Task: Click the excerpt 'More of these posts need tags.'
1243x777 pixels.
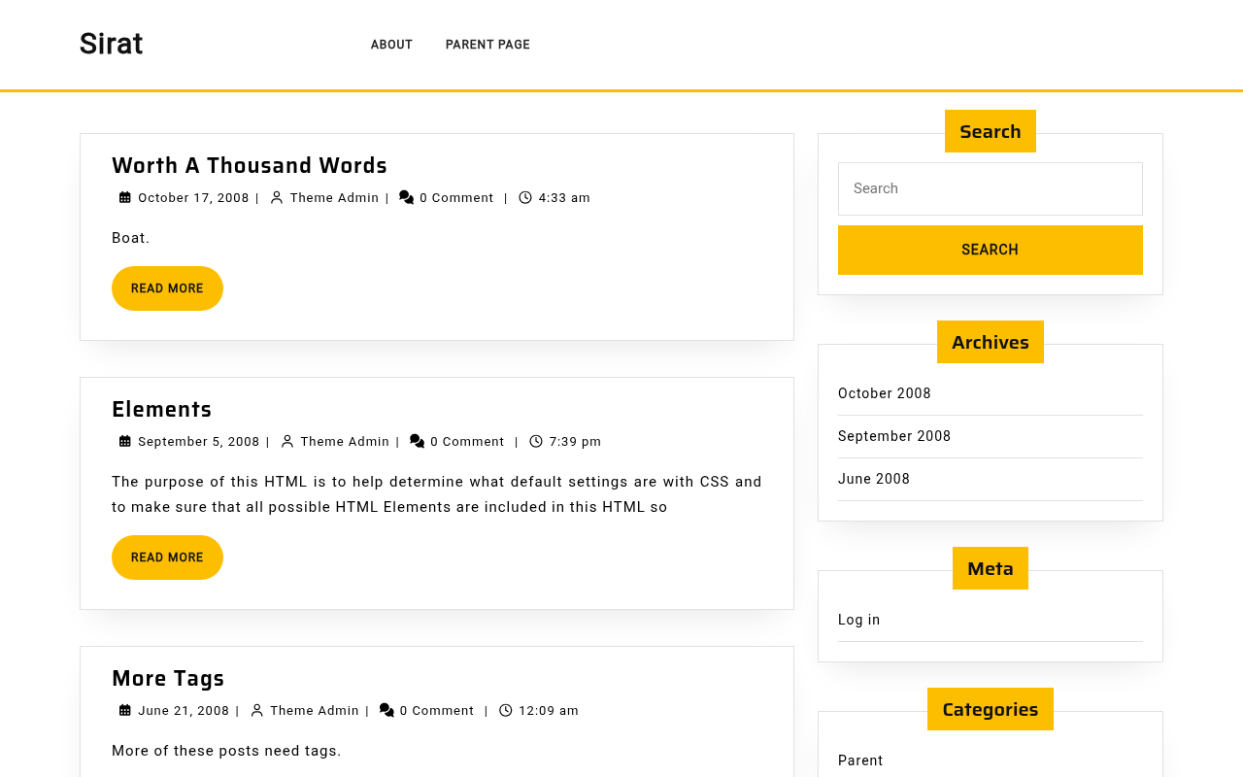Action: (226, 751)
